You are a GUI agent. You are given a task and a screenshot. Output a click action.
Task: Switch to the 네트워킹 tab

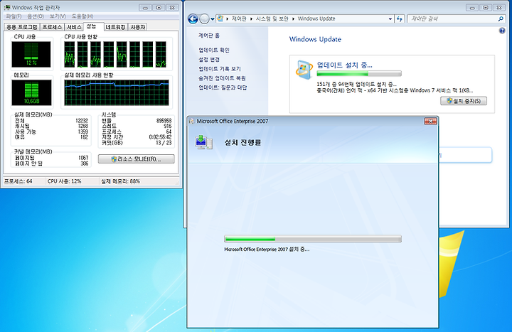point(116,27)
